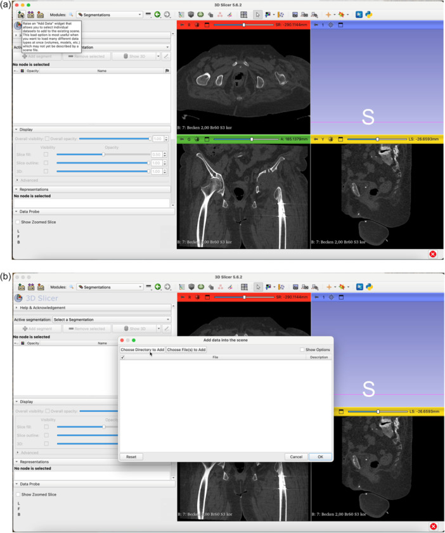Viewport: 445px width, 533px height.
Task: Click the red error icon in screenshot (b)
Action: [x=433, y=526]
